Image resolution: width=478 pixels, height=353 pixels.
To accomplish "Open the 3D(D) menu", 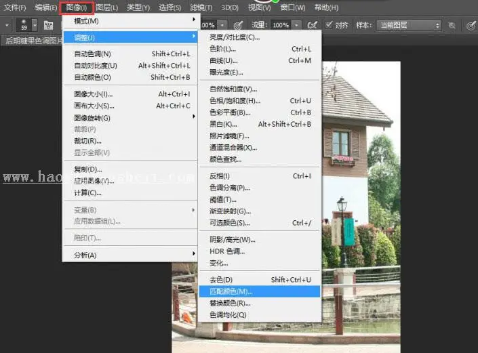I will point(230,7).
